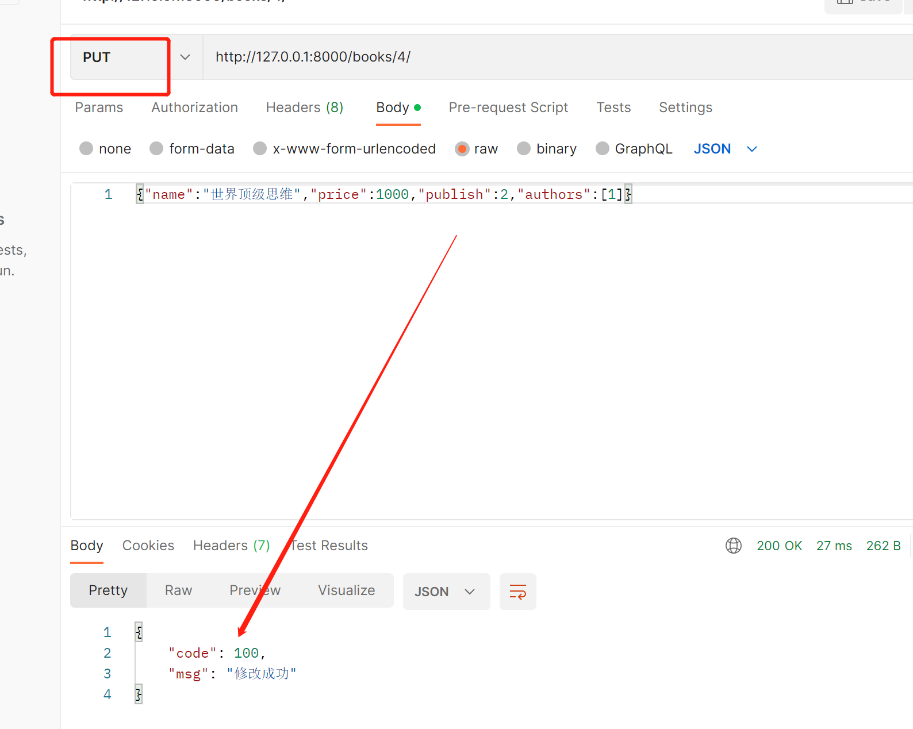The width and height of the screenshot is (913, 729).
Task: Click the "code": 100 response line
Action: pos(217,653)
